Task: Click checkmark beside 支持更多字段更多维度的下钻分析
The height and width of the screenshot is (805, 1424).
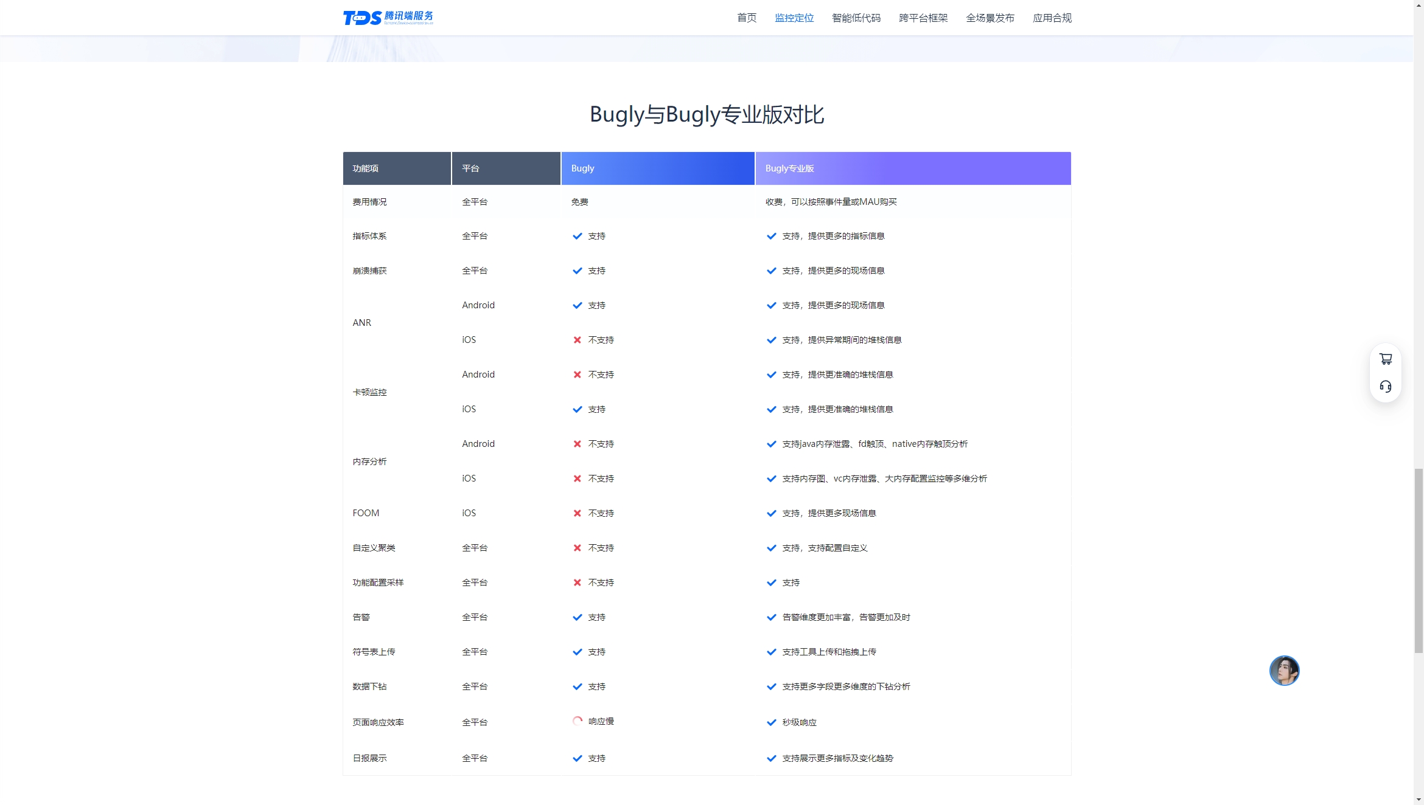Action: tap(772, 686)
